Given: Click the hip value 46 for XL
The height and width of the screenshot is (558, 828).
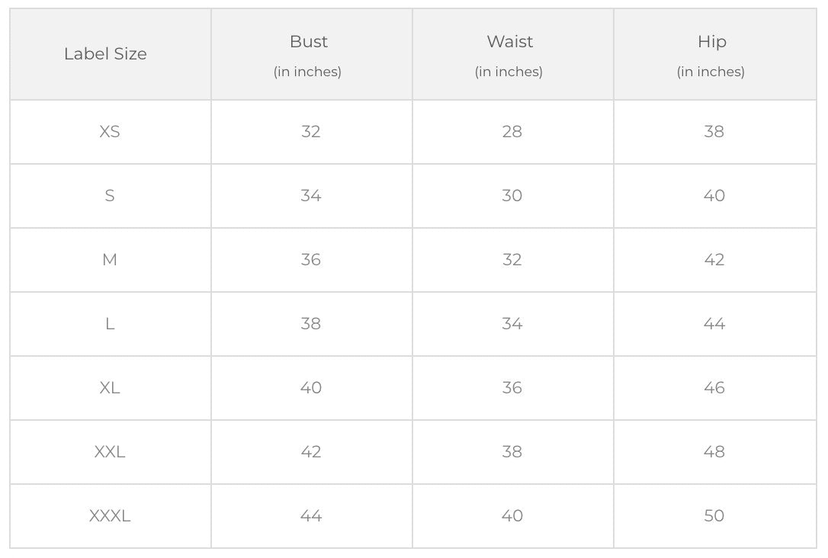Looking at the screenshot, I should 714,388.
